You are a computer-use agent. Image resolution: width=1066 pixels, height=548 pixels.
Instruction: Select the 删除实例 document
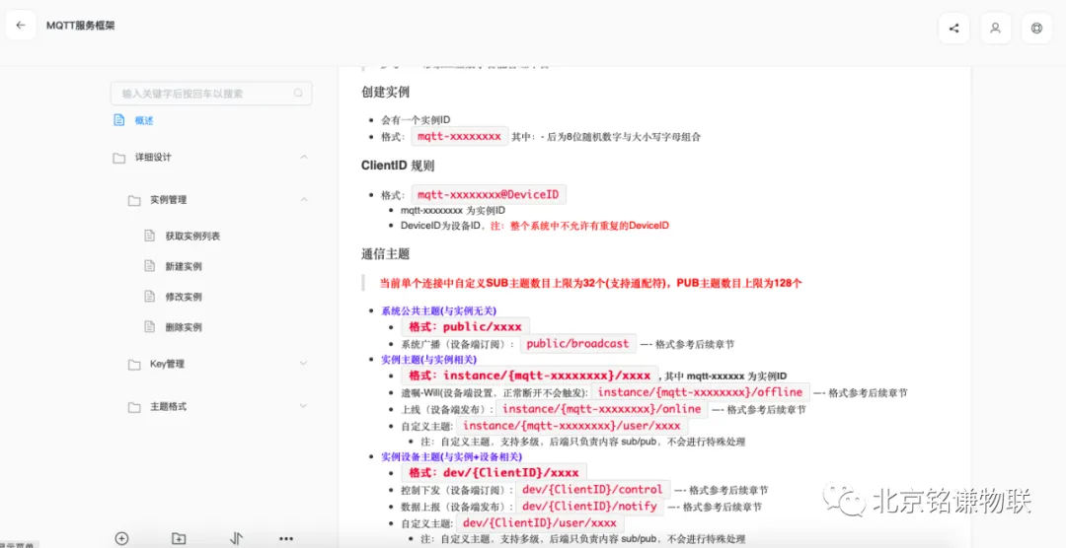pyautogui.click(x=184, y=327)
